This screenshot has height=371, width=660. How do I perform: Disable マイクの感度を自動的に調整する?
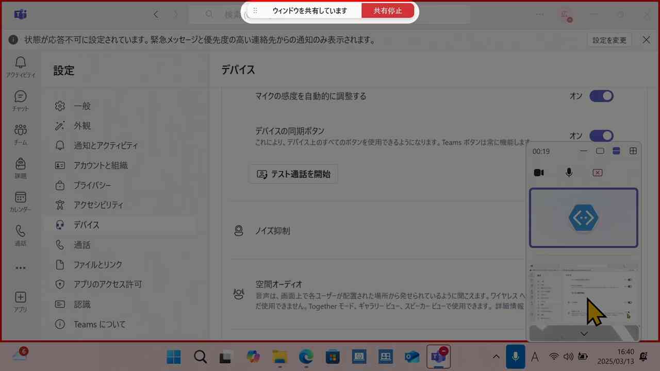pos(601,96)
